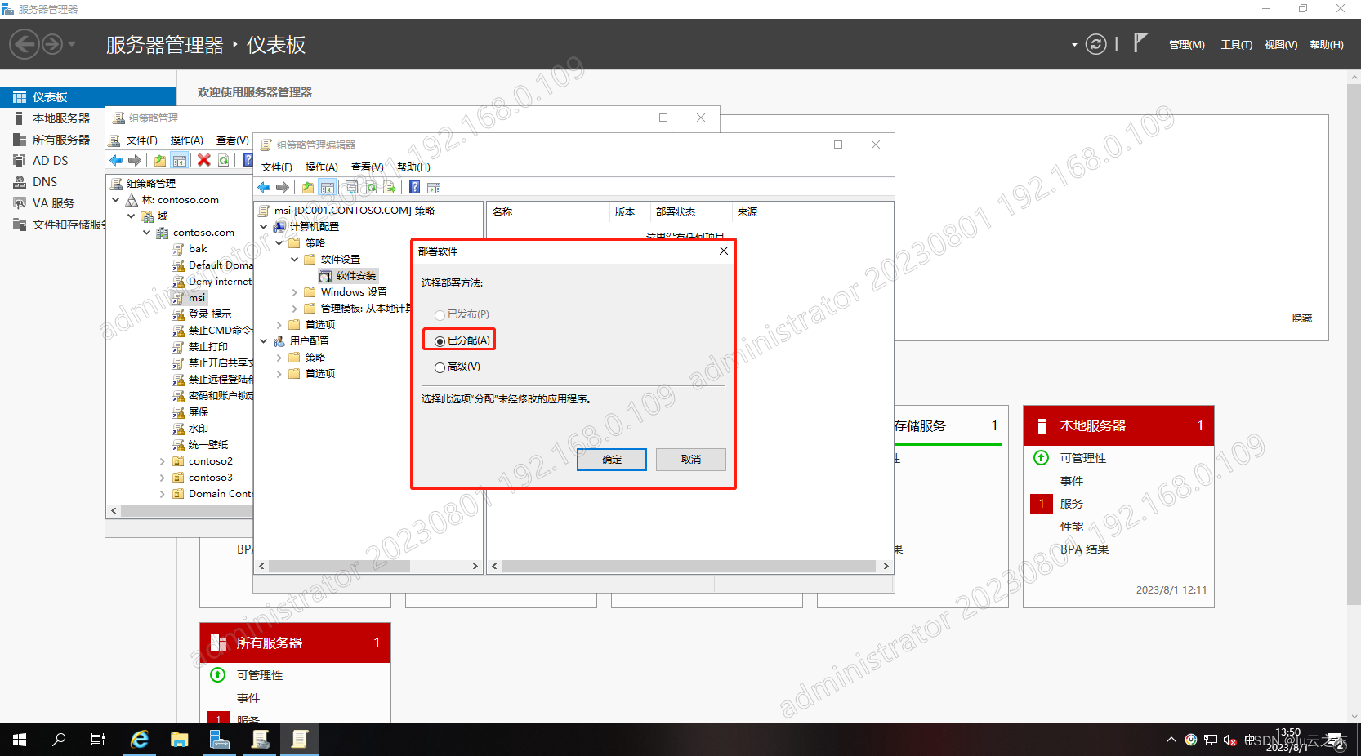
Task: Click the back arrow in Group Policy Management Editor
Action: 263,187
